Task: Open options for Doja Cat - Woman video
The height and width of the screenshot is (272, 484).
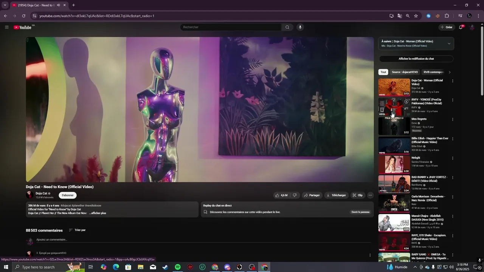Action: (x=453, y=81)
